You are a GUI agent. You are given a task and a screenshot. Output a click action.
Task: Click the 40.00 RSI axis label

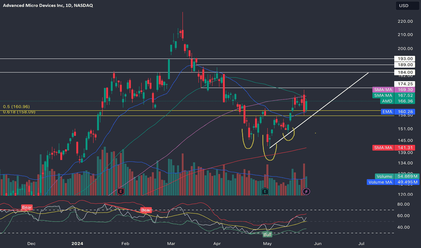[403, 227]
